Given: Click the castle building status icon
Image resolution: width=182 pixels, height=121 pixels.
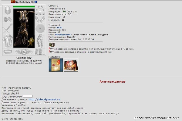Looking at the screenshot, I should [x=52, y=44].
